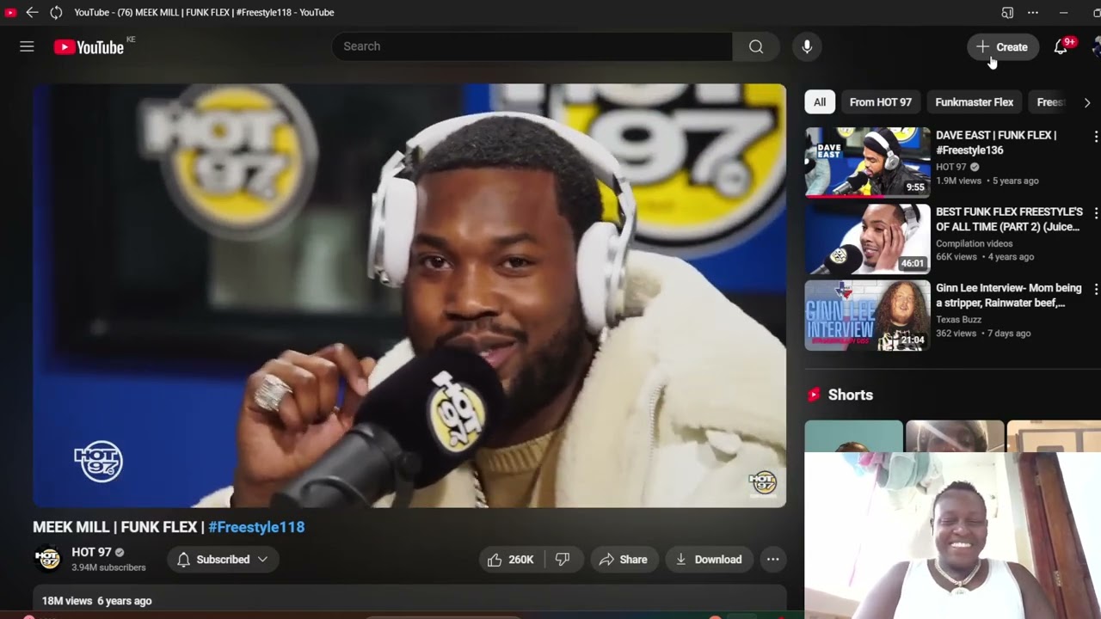Click the Download button
Image resolution: width=1101 pixels, height=619 pixels.
(x=709, y=560)
